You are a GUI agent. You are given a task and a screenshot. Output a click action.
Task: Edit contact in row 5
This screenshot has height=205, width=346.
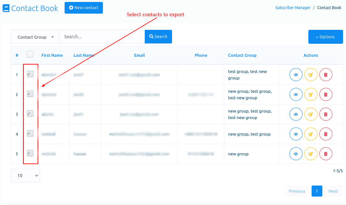tap(311, 154)
